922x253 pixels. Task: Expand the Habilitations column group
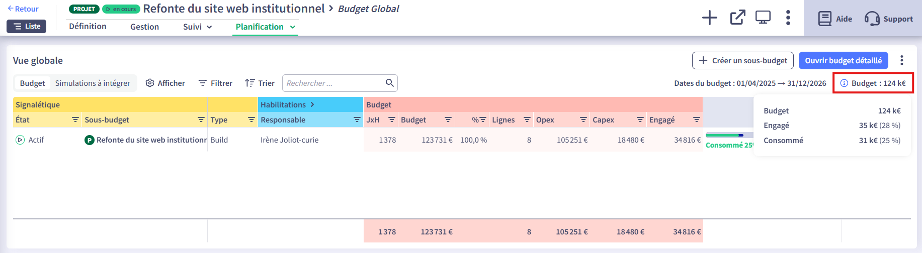(312, 104)
